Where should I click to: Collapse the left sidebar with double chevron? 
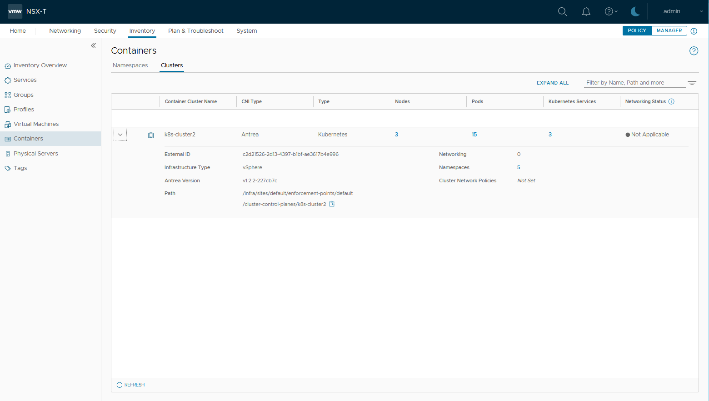click(93, 45)
